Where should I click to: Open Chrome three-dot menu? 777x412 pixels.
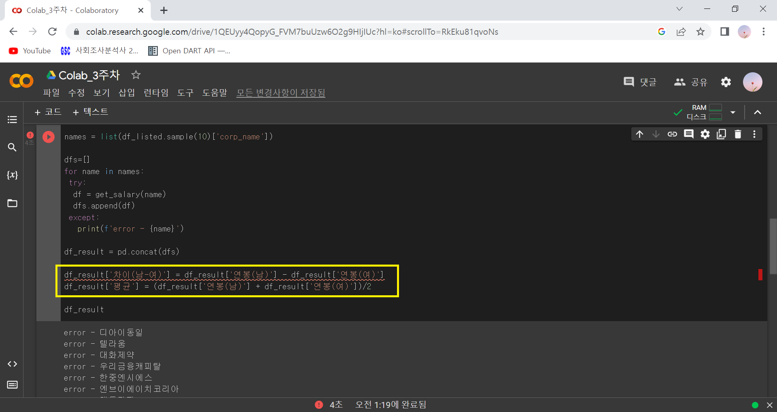764,32
